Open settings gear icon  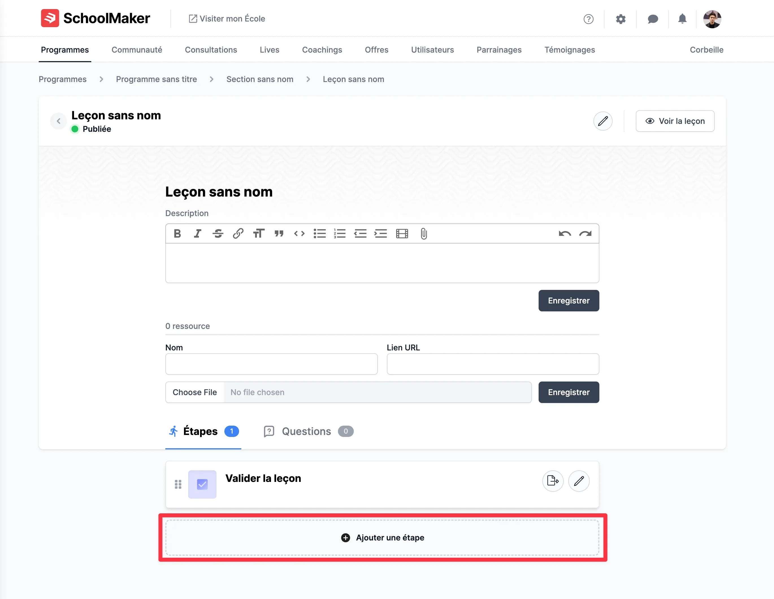pos(621,19)
